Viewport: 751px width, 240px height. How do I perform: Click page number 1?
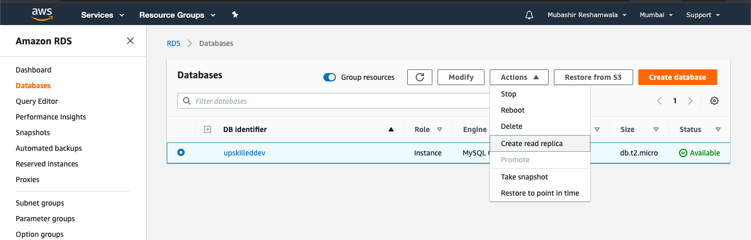pyautogui.click(x=675, y=101)
